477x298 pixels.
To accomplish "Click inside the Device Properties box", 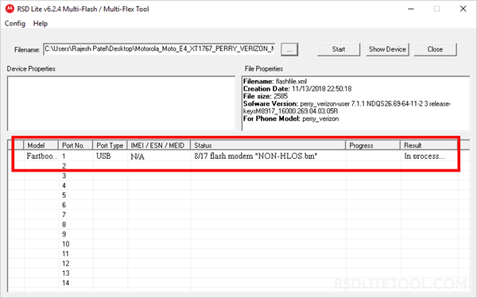I will click(x=121, y=103).
